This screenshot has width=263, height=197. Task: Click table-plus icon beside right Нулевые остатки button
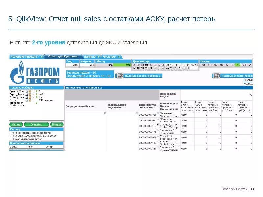click(217, 76)
